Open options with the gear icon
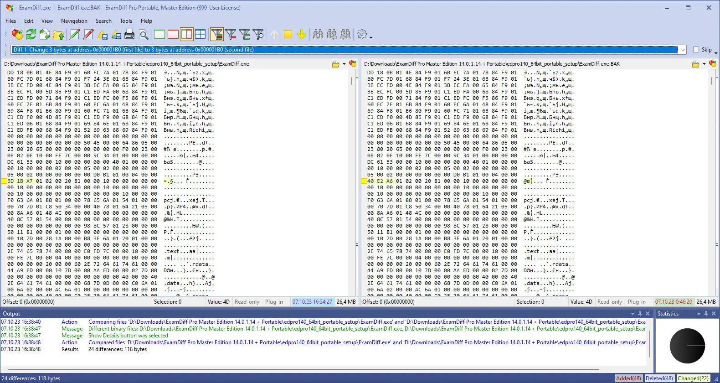 point(362,34)
